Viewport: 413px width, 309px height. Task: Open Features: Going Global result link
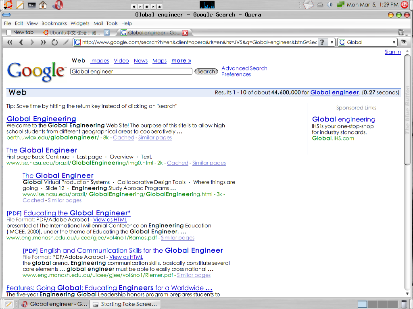[x=109, y=288]
